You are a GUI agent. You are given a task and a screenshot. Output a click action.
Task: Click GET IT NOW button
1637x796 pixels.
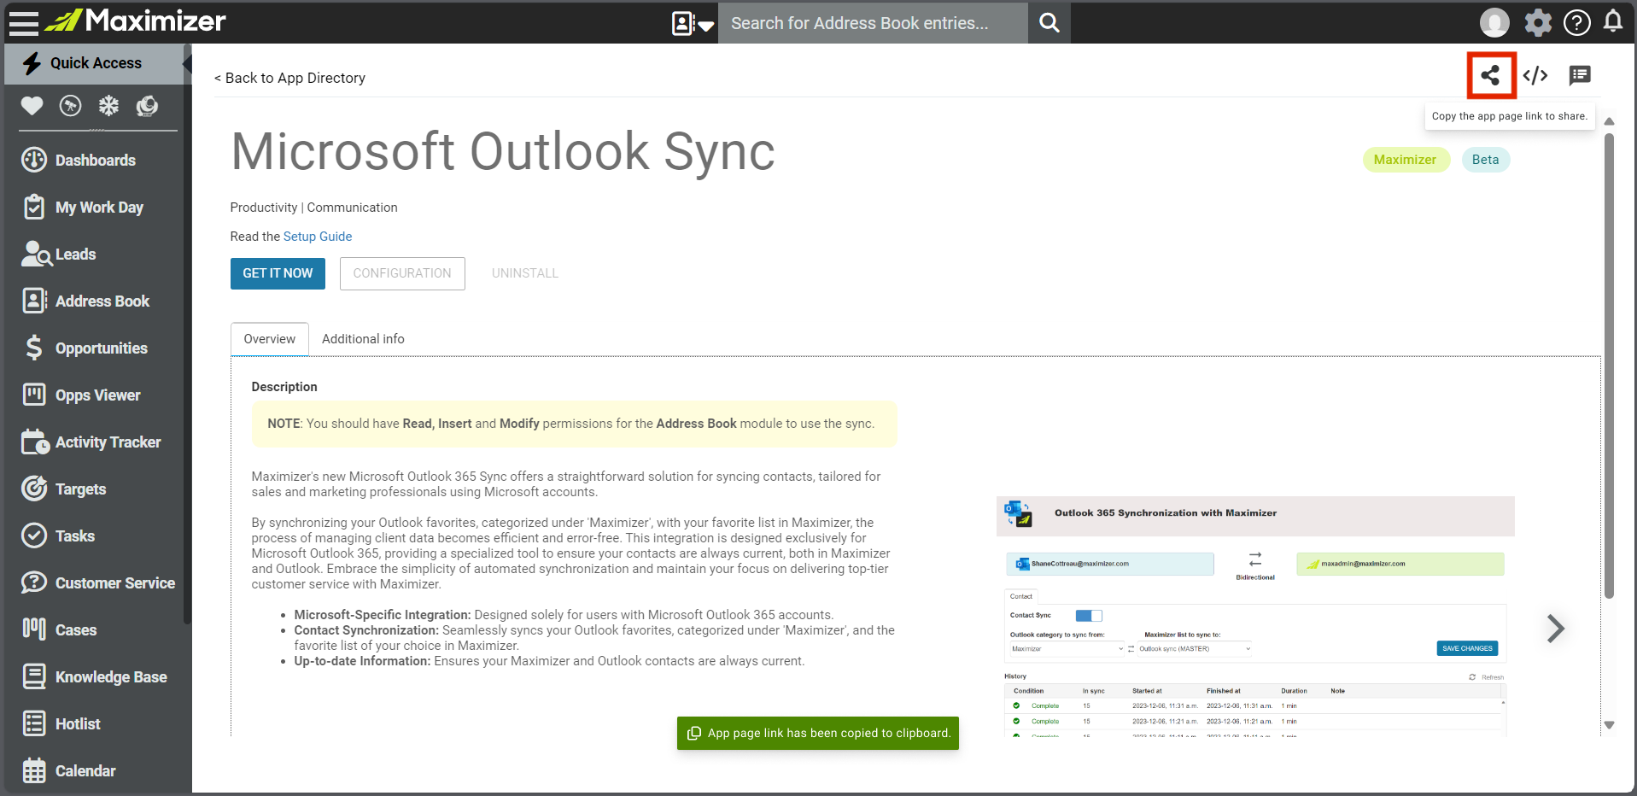pos(278,273)
